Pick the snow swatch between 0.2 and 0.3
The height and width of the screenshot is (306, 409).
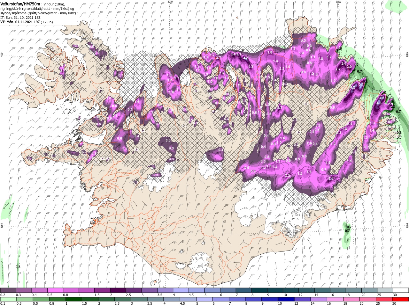pos(9,290)
